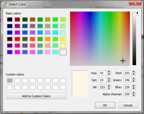Screen dimensions: 144x114
Task: Click the vertical luminance gradient bar
Action: coord(134,39)
